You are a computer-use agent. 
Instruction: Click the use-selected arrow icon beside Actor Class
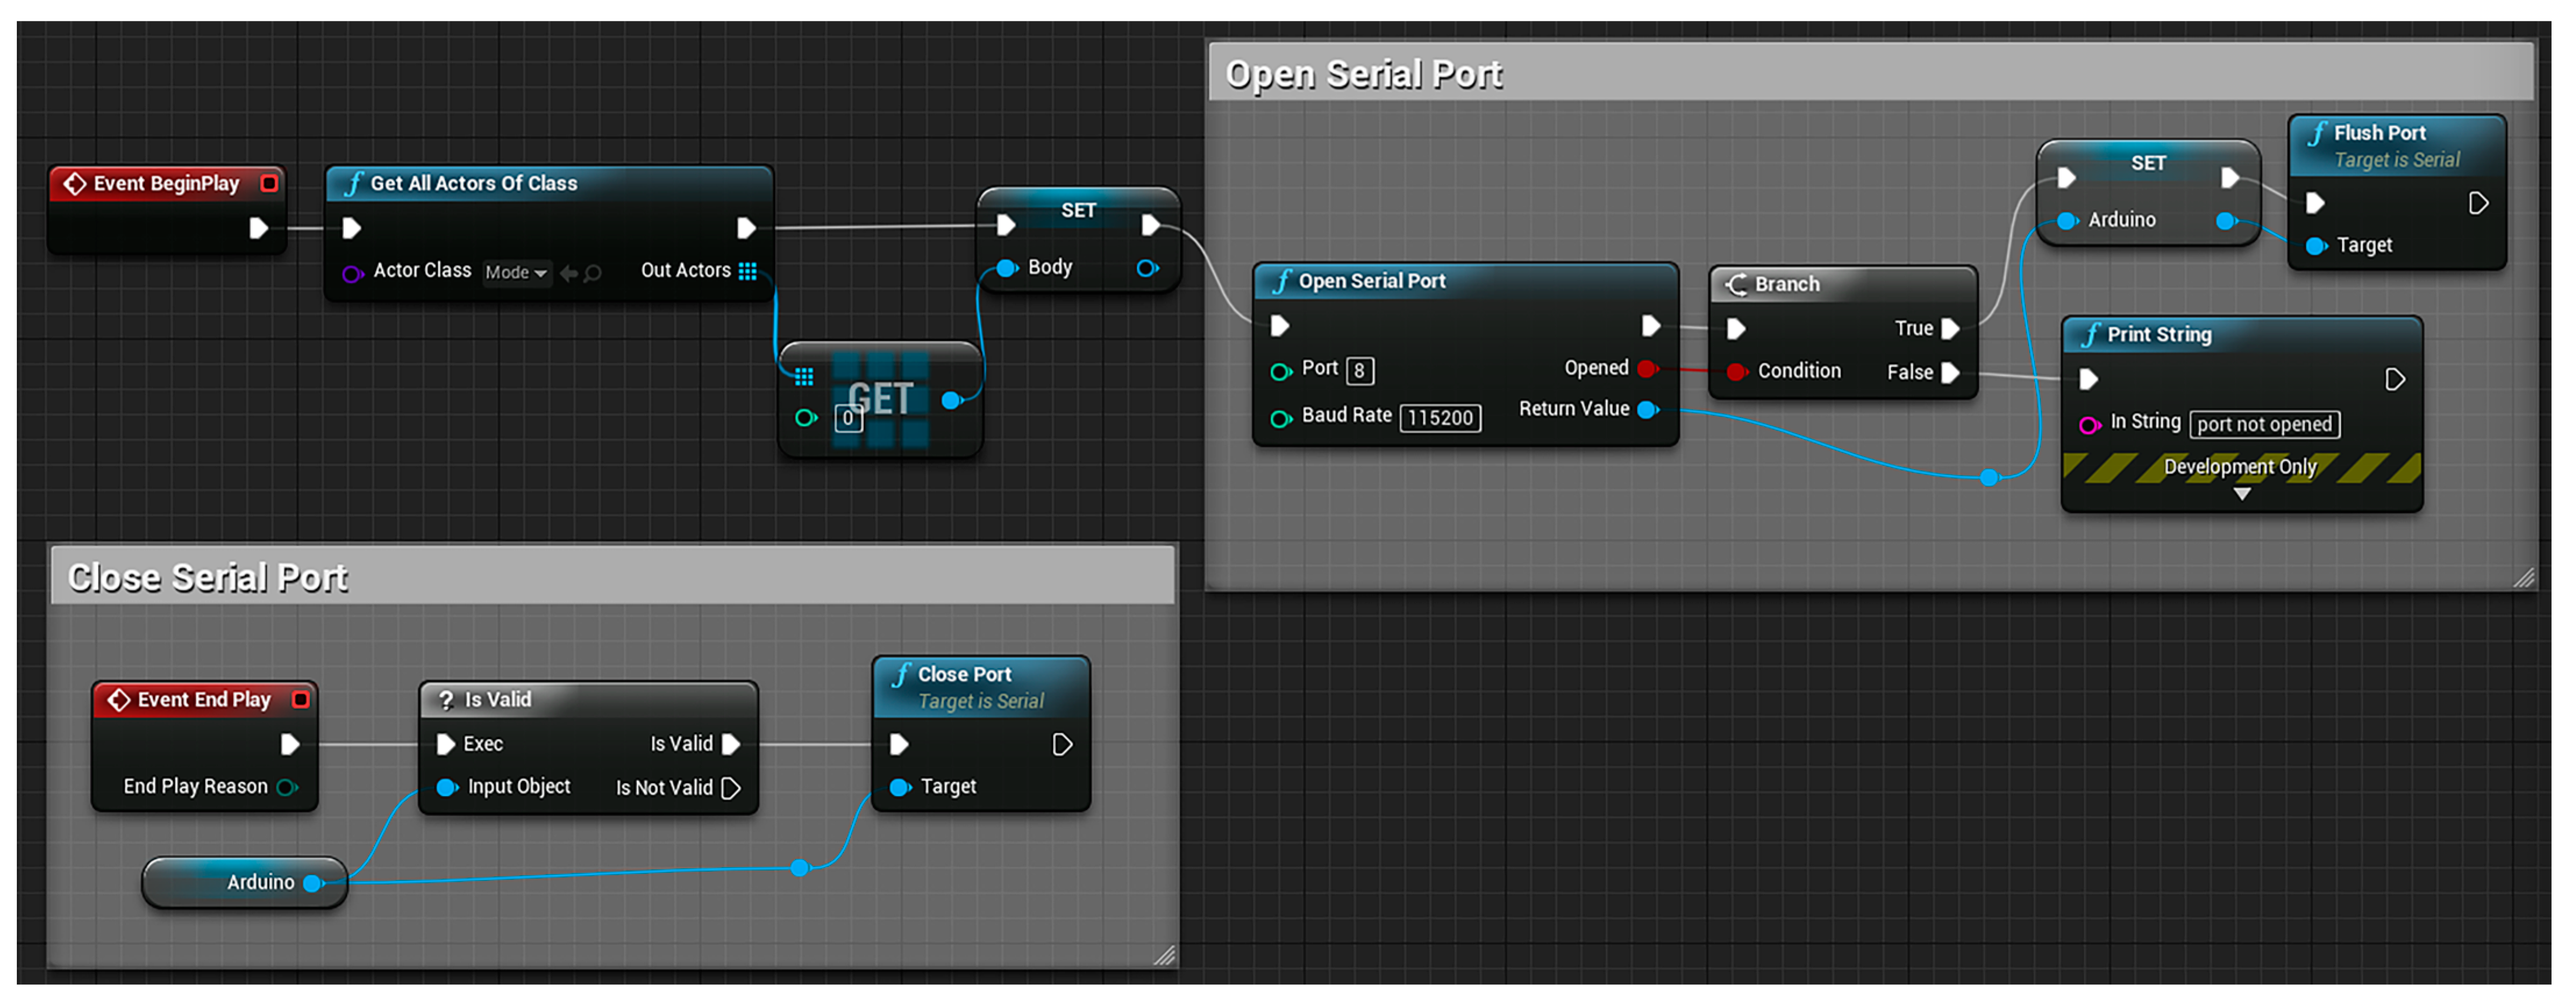[x=569, y=273]
